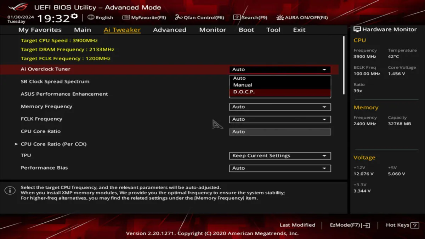This screenshot has height=239, width=425.
Task: Switch to the Advanced tab
Action: [x=170, y=30]
